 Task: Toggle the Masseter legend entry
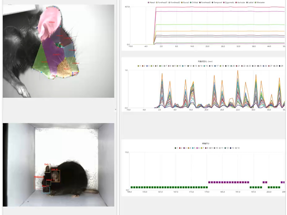click(260, 2)
